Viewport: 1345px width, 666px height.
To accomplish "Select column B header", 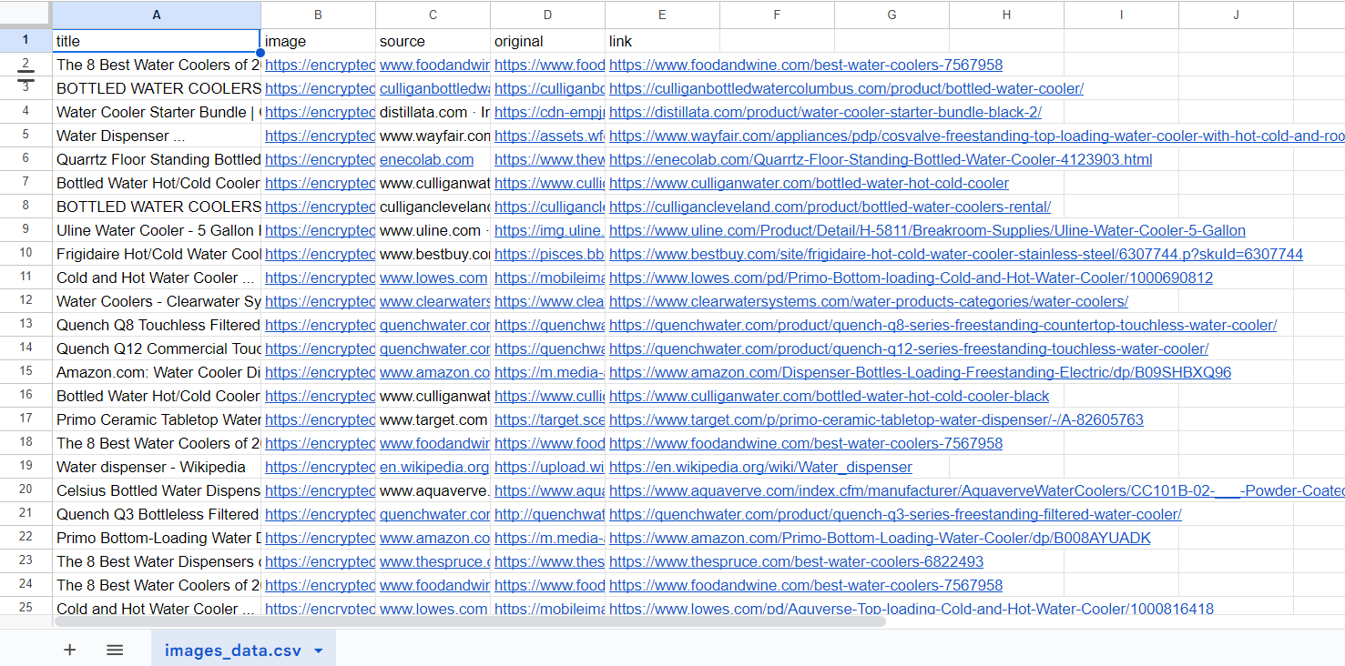I will click(x=318, y=15).
